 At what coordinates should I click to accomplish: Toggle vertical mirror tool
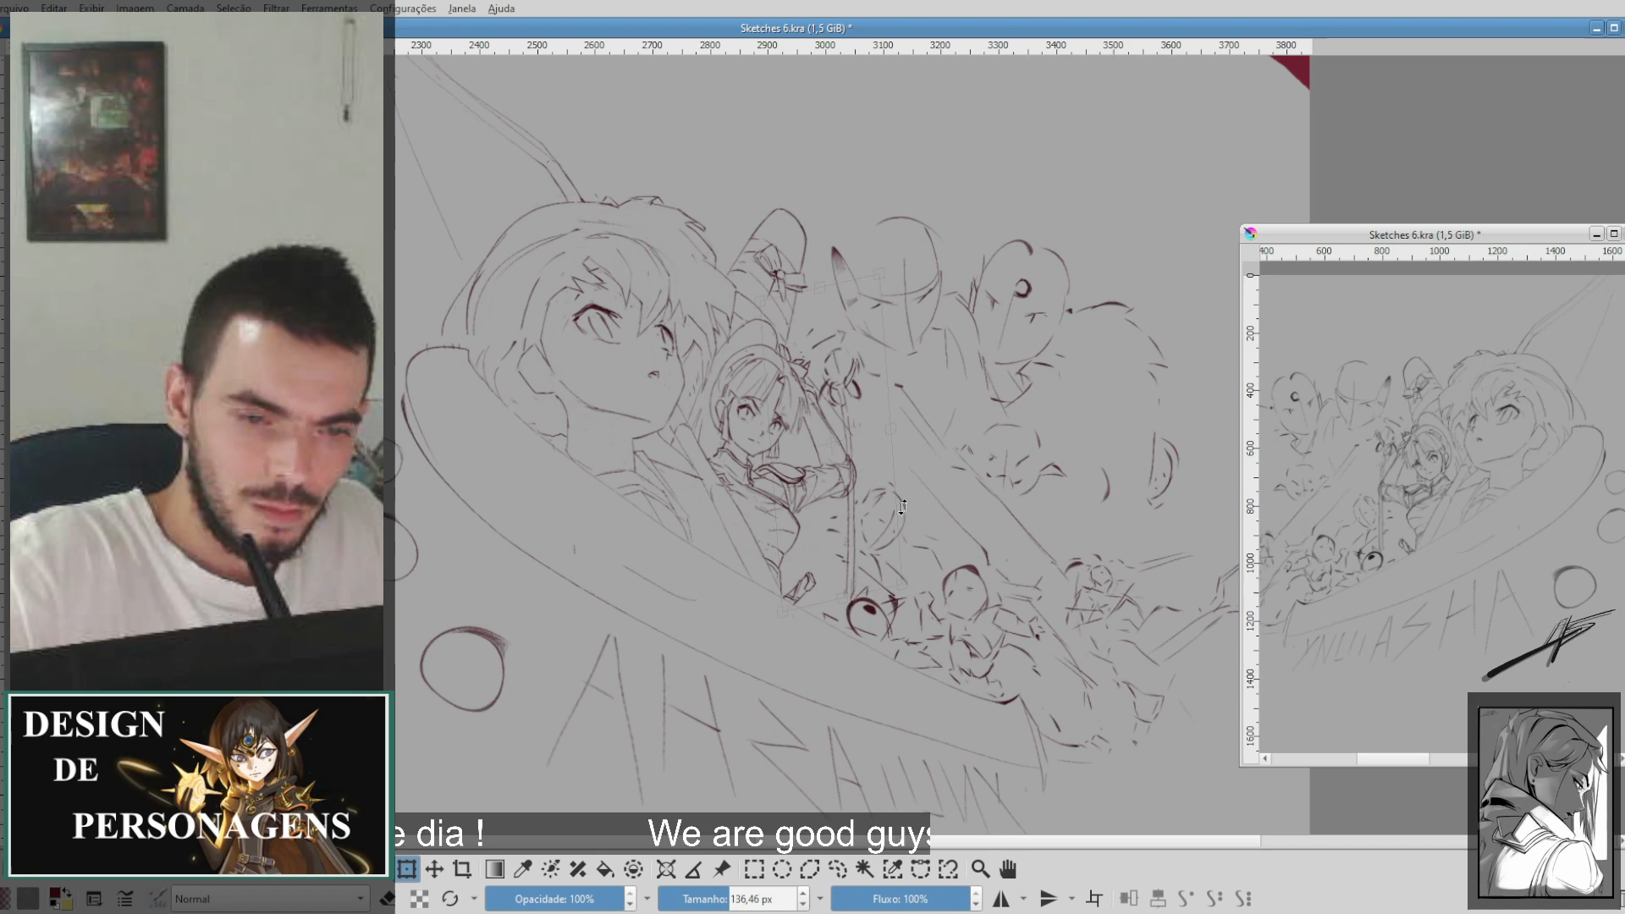coord(1049,899)
